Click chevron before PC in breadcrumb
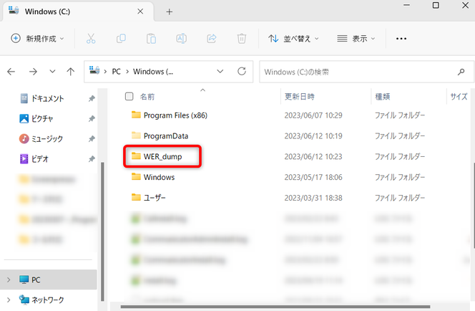The image size is (475, 311). tap(105, 72)
